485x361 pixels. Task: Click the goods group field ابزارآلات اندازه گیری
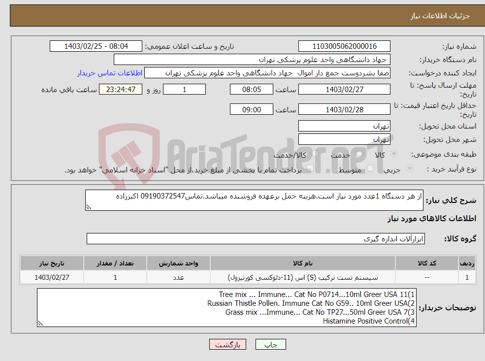point(256,239)
